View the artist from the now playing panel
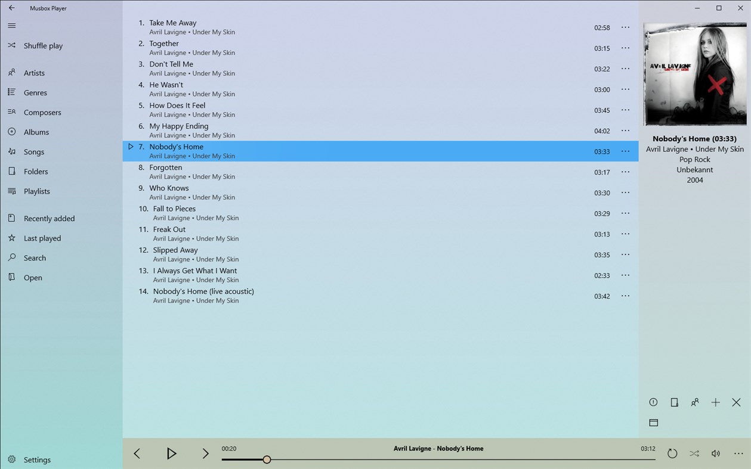The image size is (751, 469). click(694, 402)
